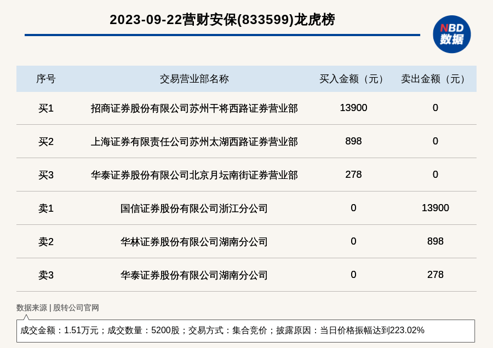Select sell amount 278 in 卖3 row
The width and height of the screenshot is (493, 348).
coord(435,275)
